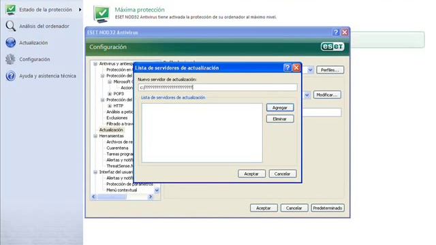The width and height of the screenshot is (436, 245).
Task: Open Ayuda y asistencia técnica section
Action: pyautogui.click(x=47, y=76)
